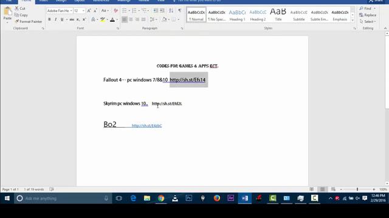Viewport: 389px width, 218px height.
Task: Sort the selected text
Action: click(x=171, y=11)
